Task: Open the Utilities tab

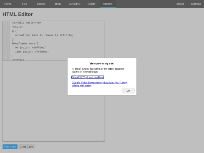Action: [x=108, y=4]
